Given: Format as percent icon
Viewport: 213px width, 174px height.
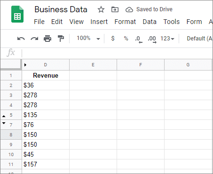Looking at the screenshot, I should pos(126,39).
